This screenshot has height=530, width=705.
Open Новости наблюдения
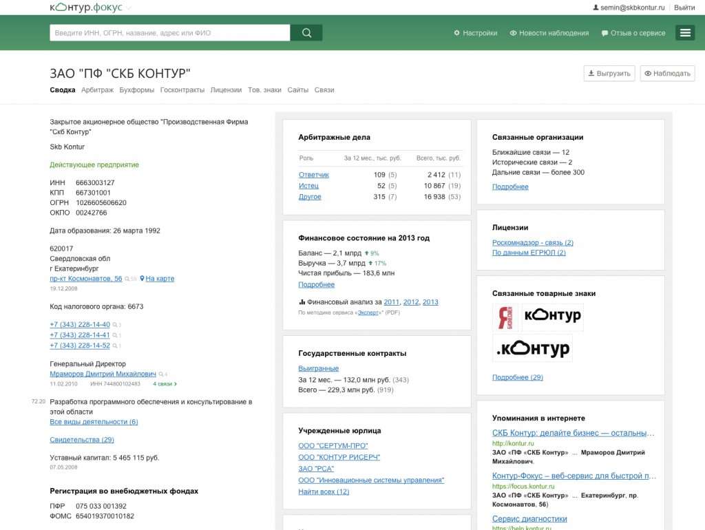click(x=549, y=33)
